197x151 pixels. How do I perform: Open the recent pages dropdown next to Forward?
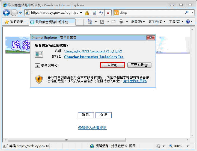pos(20,13)
